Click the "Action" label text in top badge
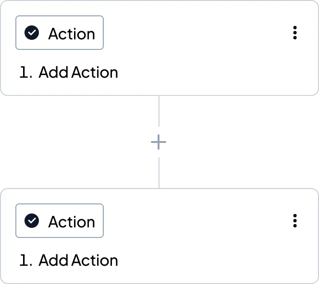 point(72,34)
